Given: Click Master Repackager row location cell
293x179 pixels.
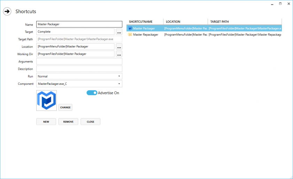Looking at the screenshot, I should click(x=186, y=35).
